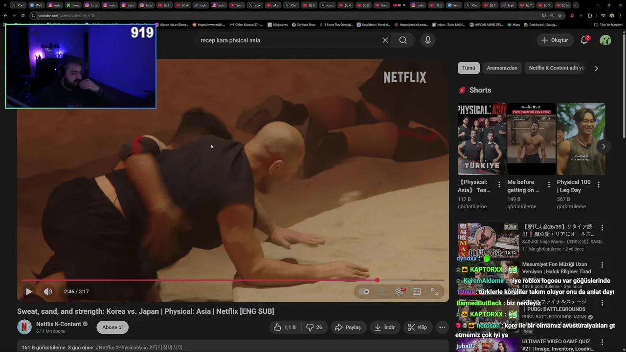The height and width of the screenshot is (352, 626).
Task: Open the Chrome extensions puzzle icon
Action: click(590, 16)
